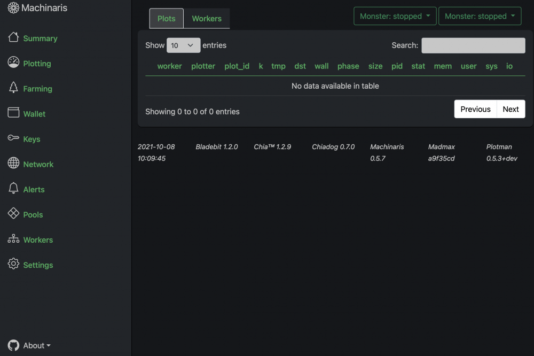Click the Plotman 0.5.3+dev version text
Screen dimensions: 534x356
tap(501, 152)
